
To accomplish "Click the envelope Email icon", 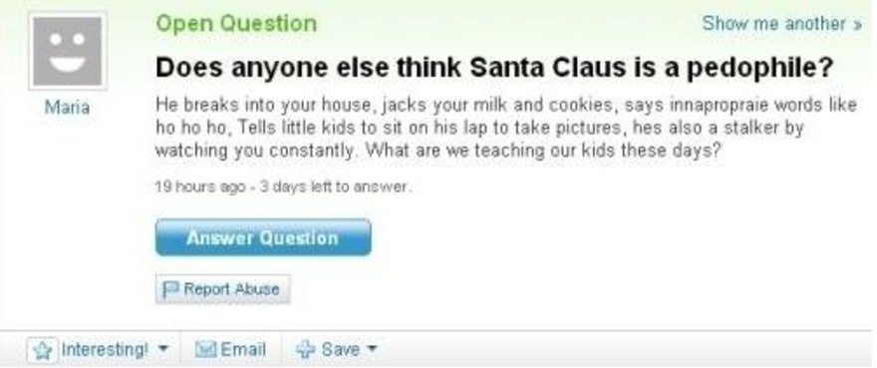I will point(206,349).
